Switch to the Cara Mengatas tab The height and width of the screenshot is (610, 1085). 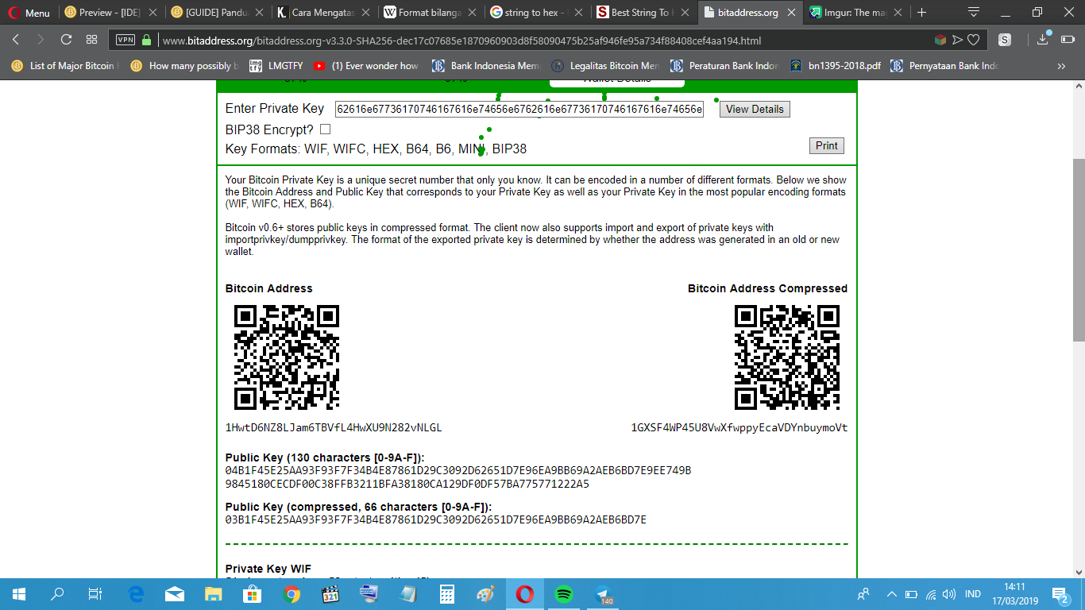[x=323, y=13]
